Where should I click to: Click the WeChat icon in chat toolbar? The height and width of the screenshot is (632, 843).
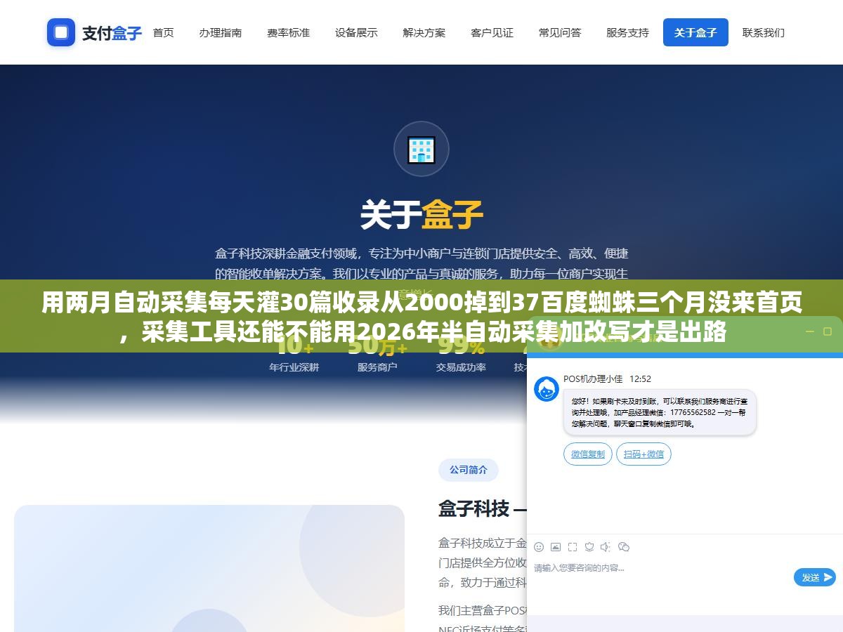[x=624, y=547]
